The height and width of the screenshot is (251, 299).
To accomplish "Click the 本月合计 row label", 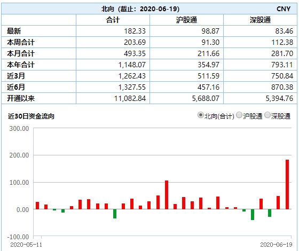I will (x=21, y=53).
